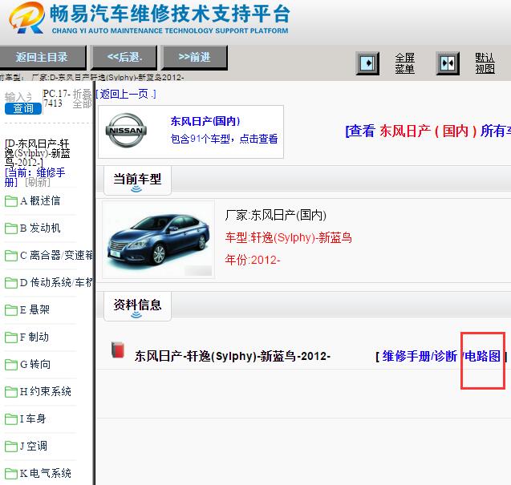This screenshot has width=511, height=485.
Task: Click the fullscreen menu arrow icon
Action: click(x=367, y=63)
